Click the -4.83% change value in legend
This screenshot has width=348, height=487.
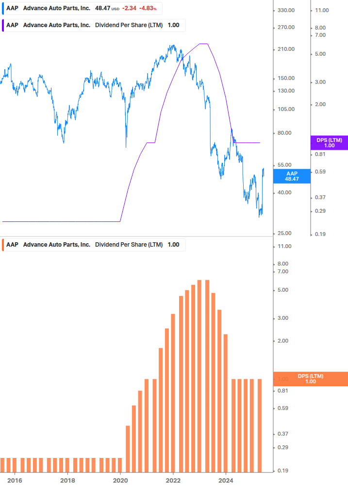[x=148, y=8]
